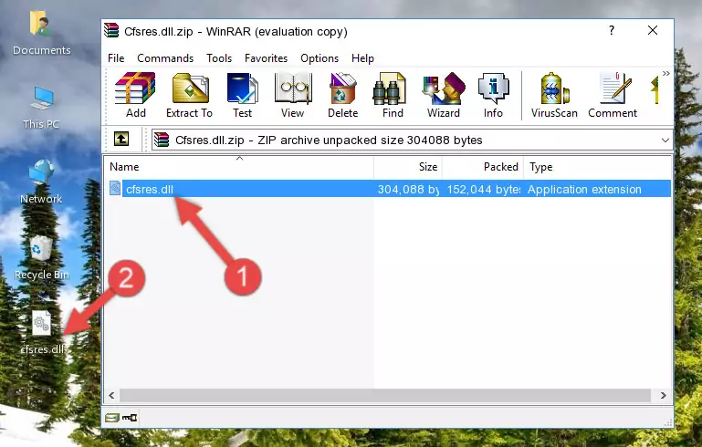The width and height of the screenshot is (702, 447).
Task: Click the title bar help question mark
Action: point(611,30)
